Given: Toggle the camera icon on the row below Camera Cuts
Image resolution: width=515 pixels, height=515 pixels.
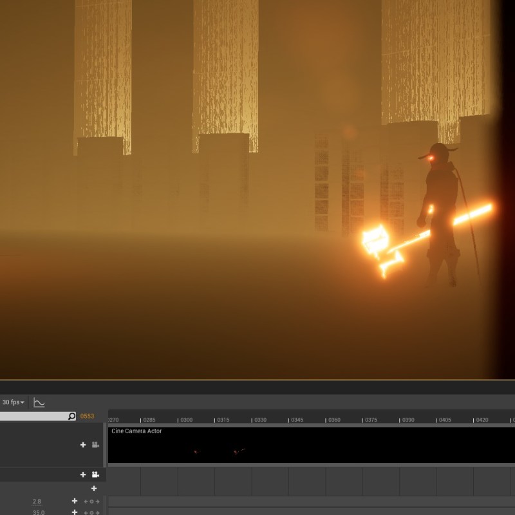Looking at the screenshot, I should pyautogui.click(x=95, y=474).
